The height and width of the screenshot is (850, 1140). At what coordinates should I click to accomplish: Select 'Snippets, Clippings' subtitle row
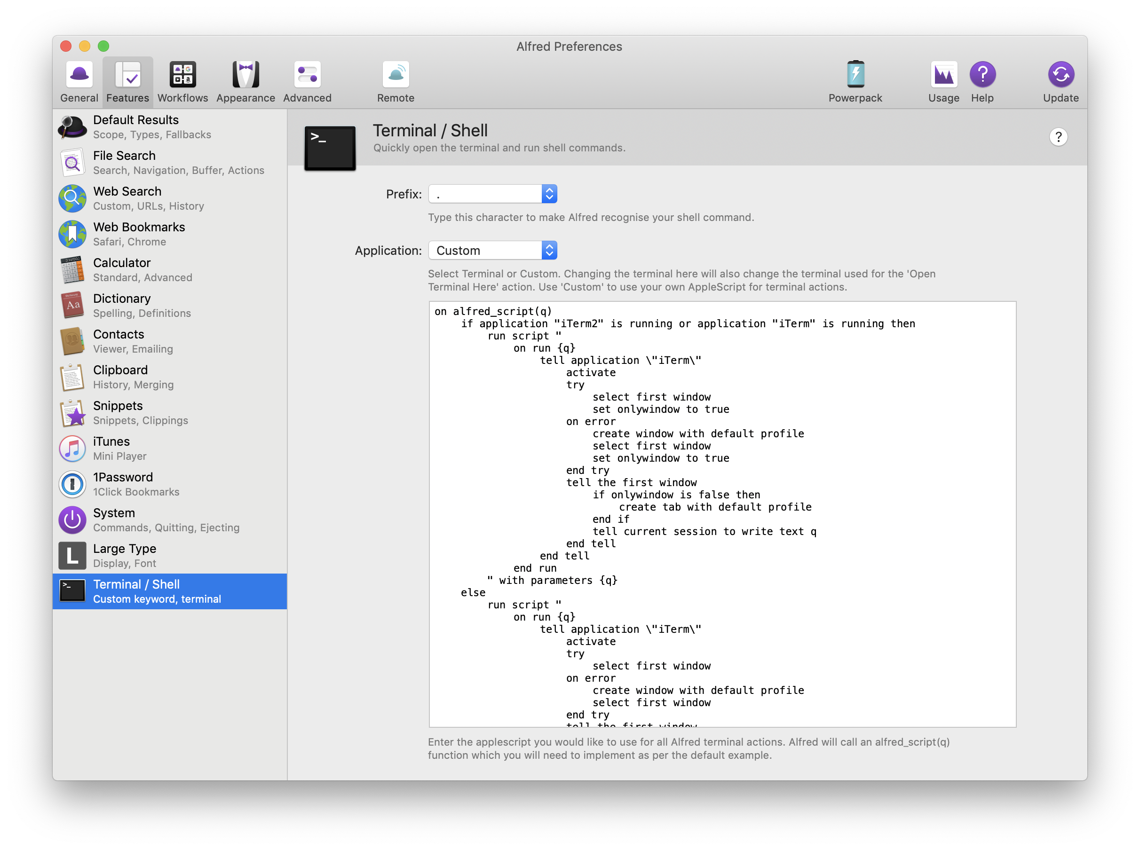click(x=141, y=420)
